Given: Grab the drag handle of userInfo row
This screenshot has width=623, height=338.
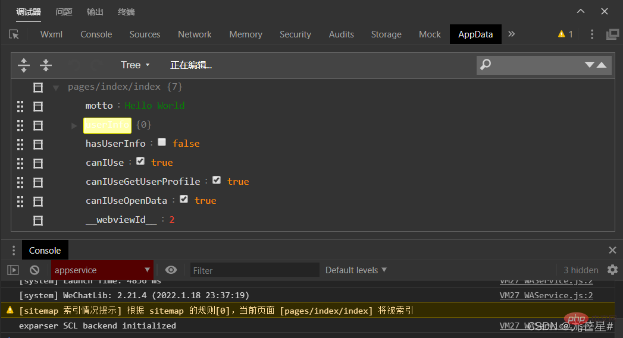Looking at the screenshot, I should (x=20, y=125).
